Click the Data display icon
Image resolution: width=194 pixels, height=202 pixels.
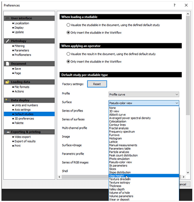(7, 100)
